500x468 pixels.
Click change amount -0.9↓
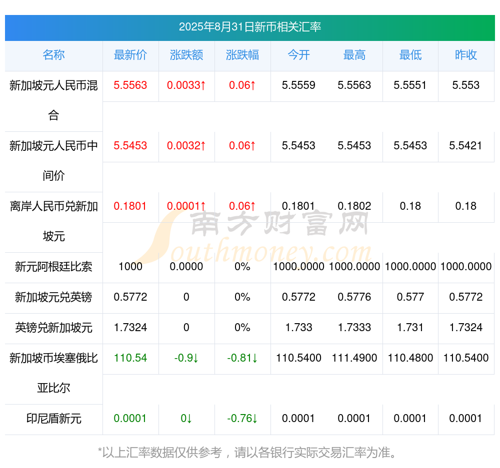coord(186,358)
